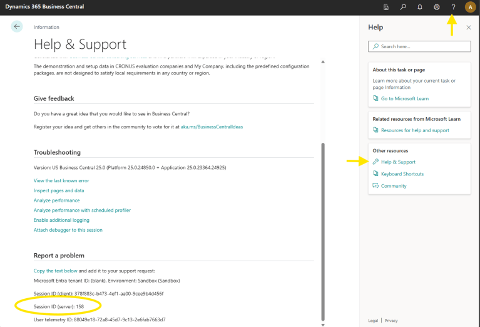Click the magnifier icon in Help search box
This screenshot has width=480, height=327.
tap(375, 46)
